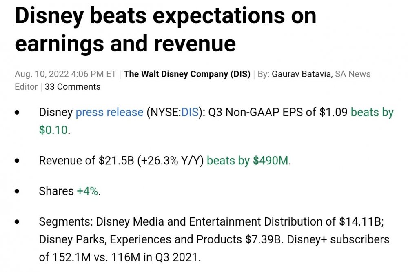Click the green 'beats by $490M' text

pyautogui.click(x=248, y=161)
